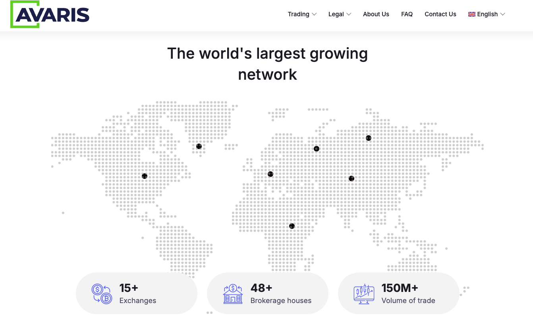Image resolution: width=533 pixels, height=332 pixels.
Task: Expand the Legal dropdown menu
Action: tap(340, 14)
